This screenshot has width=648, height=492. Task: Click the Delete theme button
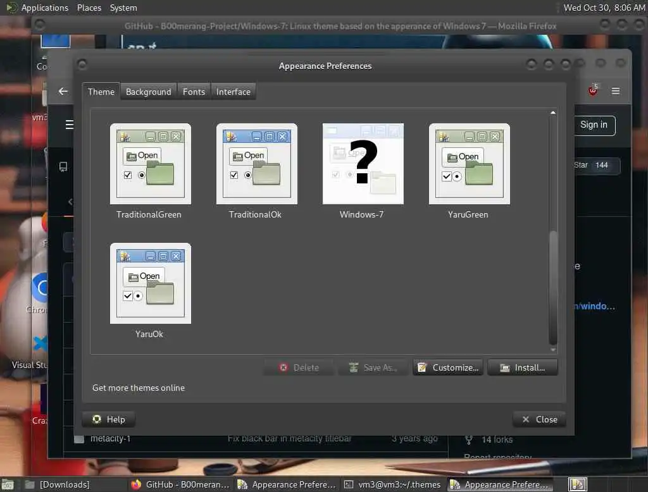click(x=299, y=367)
